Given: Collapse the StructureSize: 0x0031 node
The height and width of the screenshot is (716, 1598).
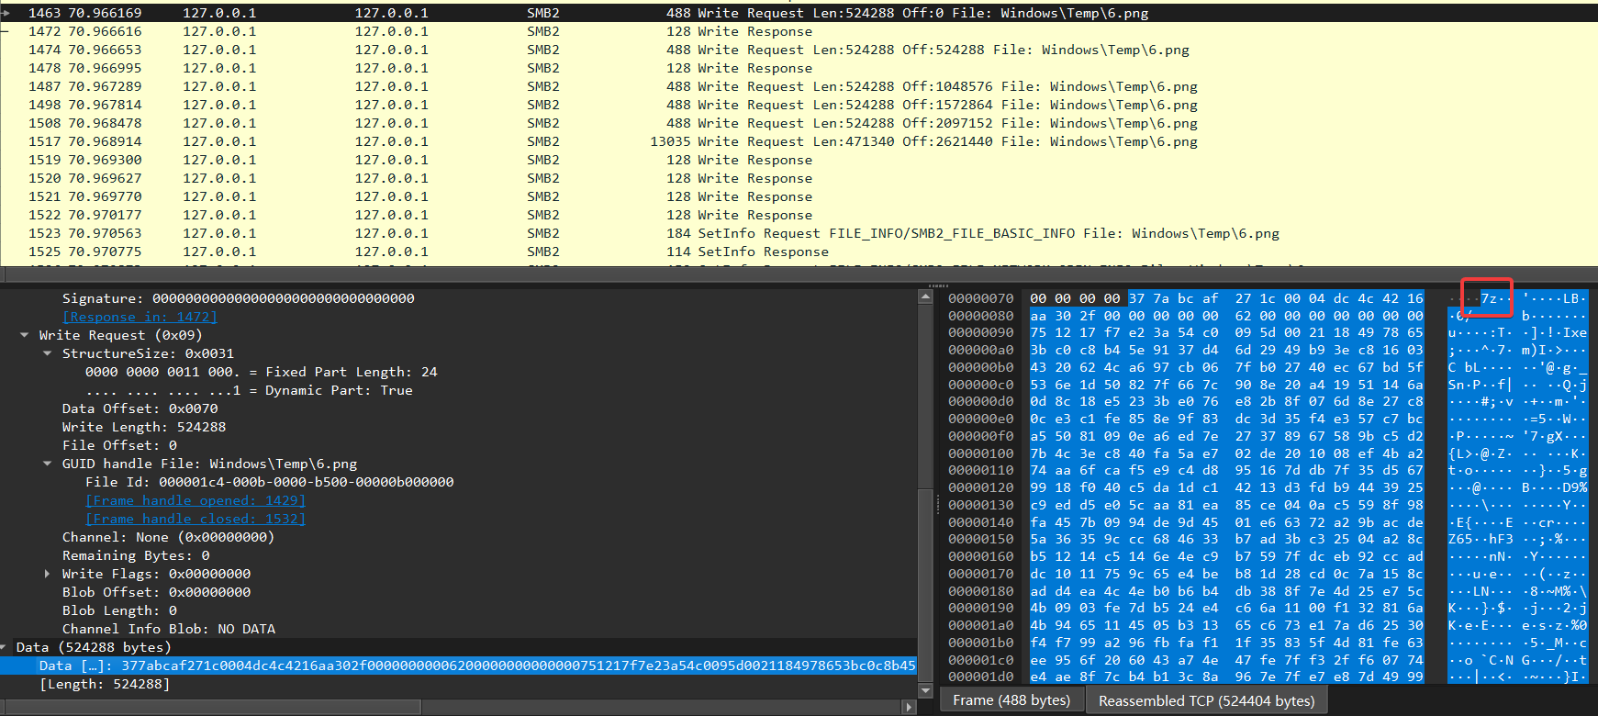Looking at the screenshot, I should (x=48, y=353).
